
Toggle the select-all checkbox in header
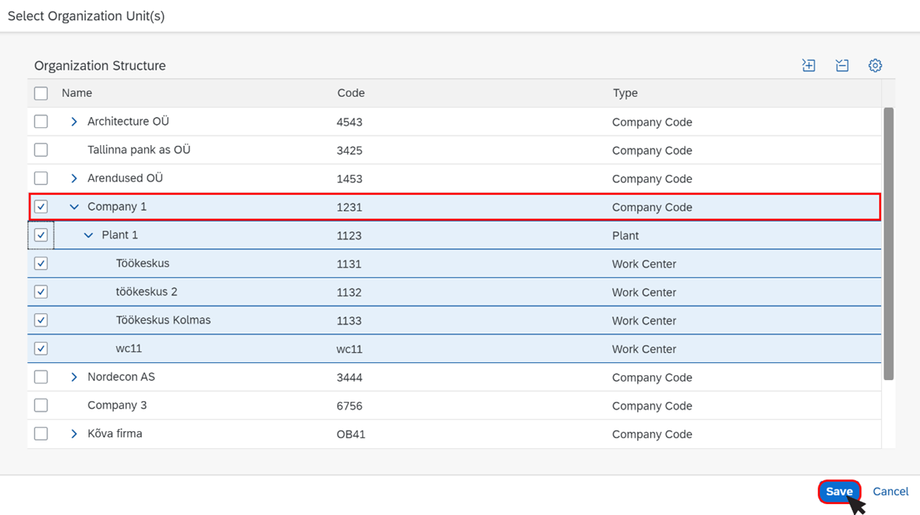pyautogui.click(x=41, y=93)
